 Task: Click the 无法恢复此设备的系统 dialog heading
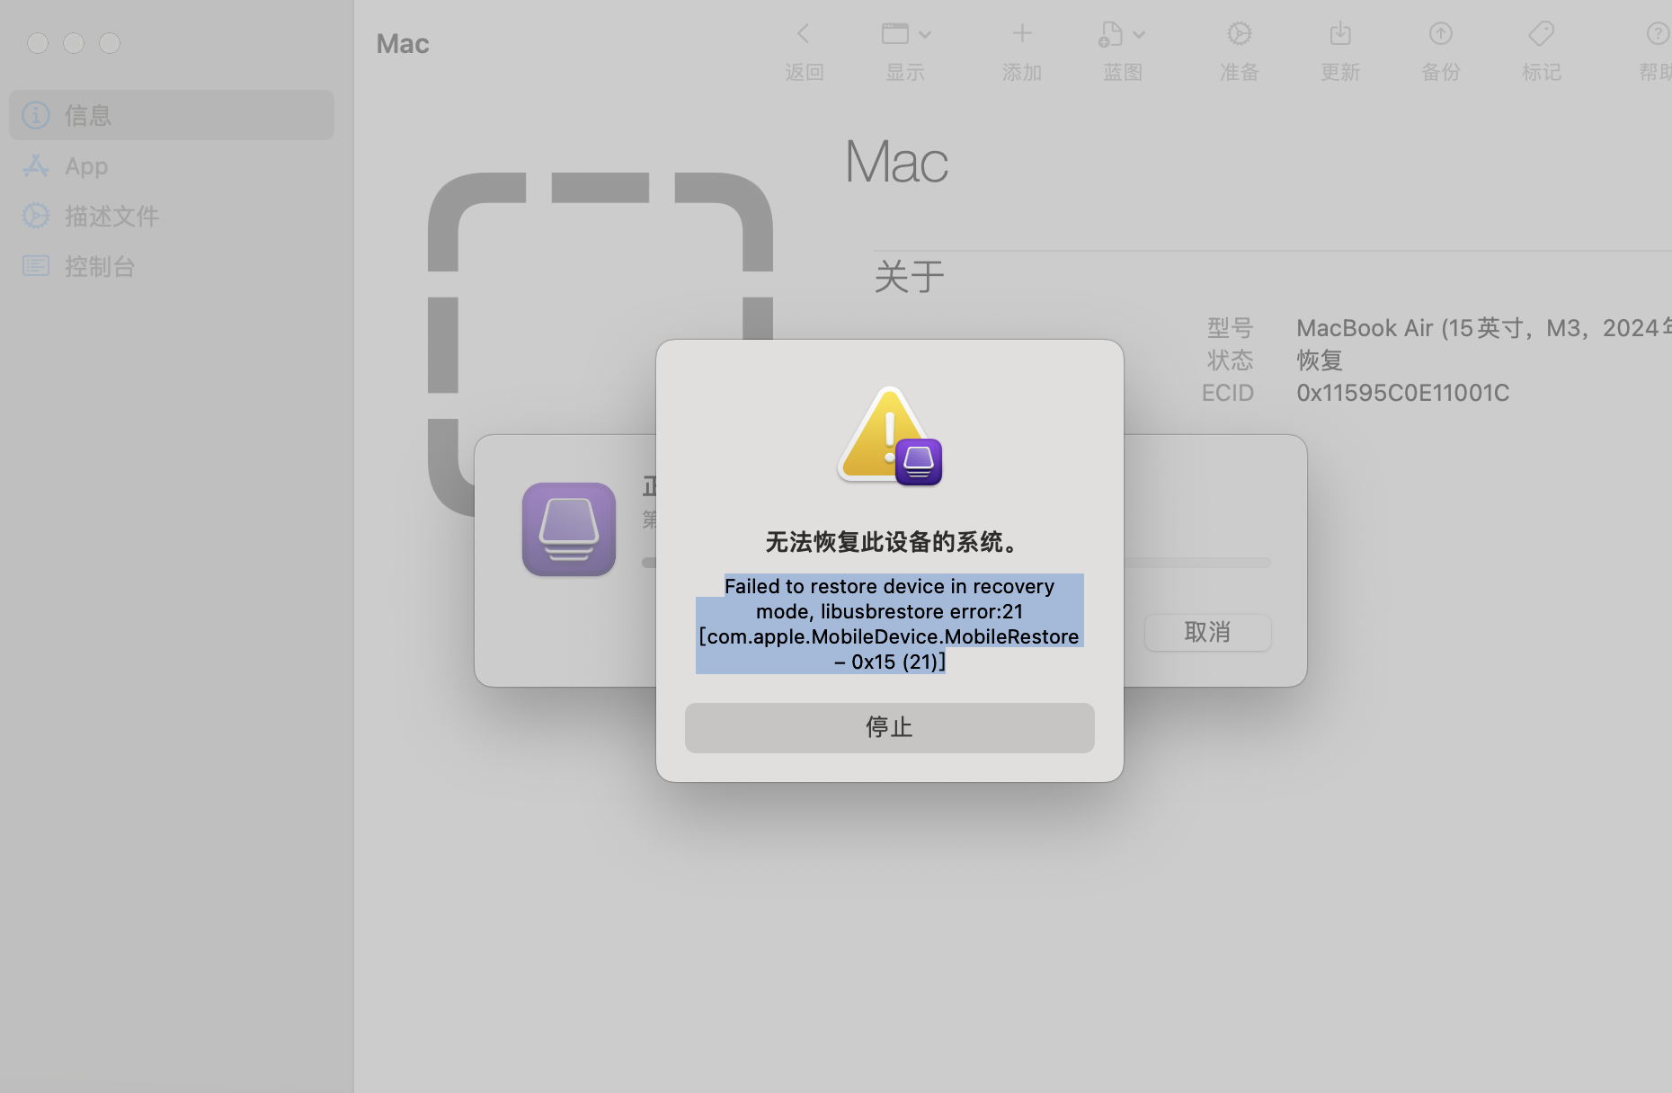[x=891, y=542]
